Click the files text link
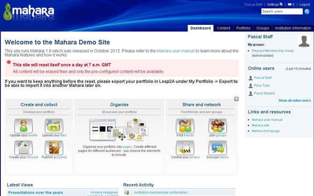Viewport: 314px width, 196px height. [x=63, y=135]
